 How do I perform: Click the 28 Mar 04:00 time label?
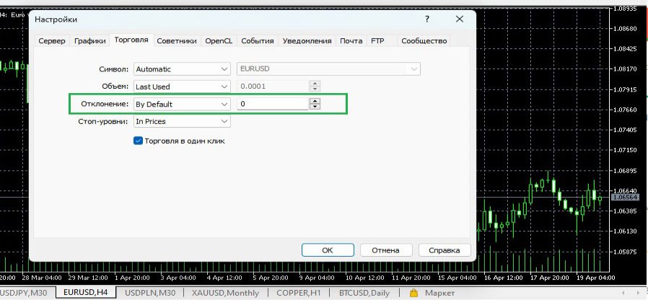pyautogui.click(x=41, y=278)
